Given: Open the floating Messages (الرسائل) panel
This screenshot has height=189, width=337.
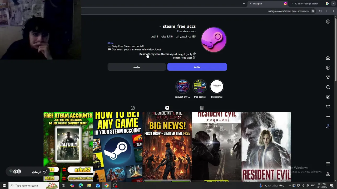Looking at the screenshot, I should click(x=28, y=172).
